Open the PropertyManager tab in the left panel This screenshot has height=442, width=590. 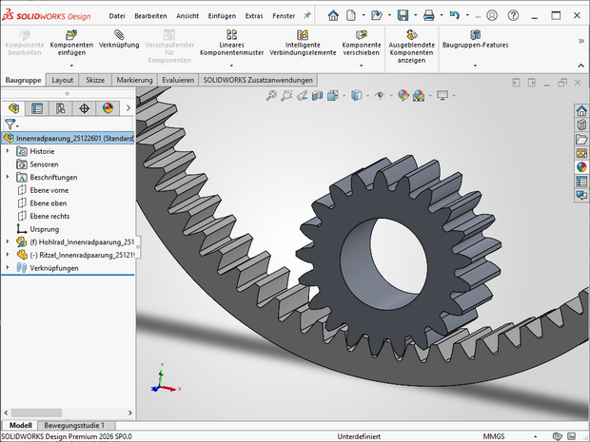tap(37, 107)
